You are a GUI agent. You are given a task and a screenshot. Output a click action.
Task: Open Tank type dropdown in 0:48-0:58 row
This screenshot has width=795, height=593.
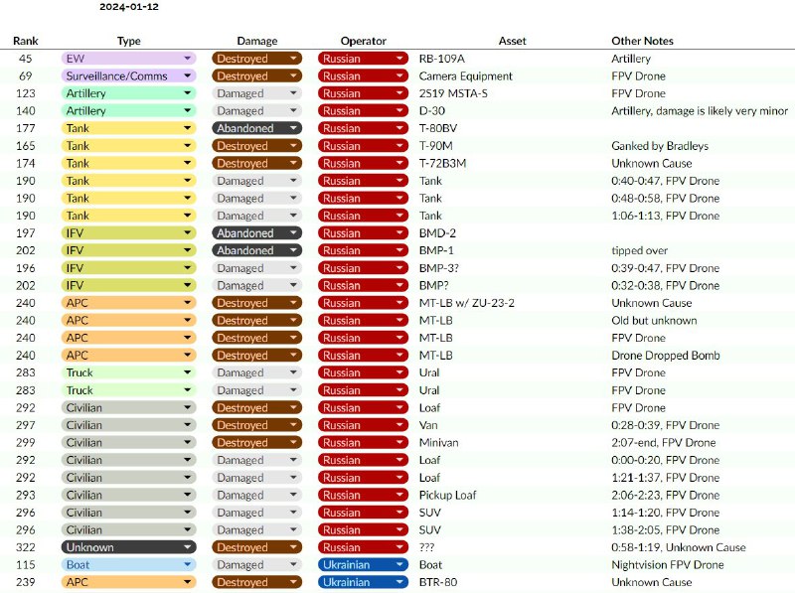click(x=128, y=199)
